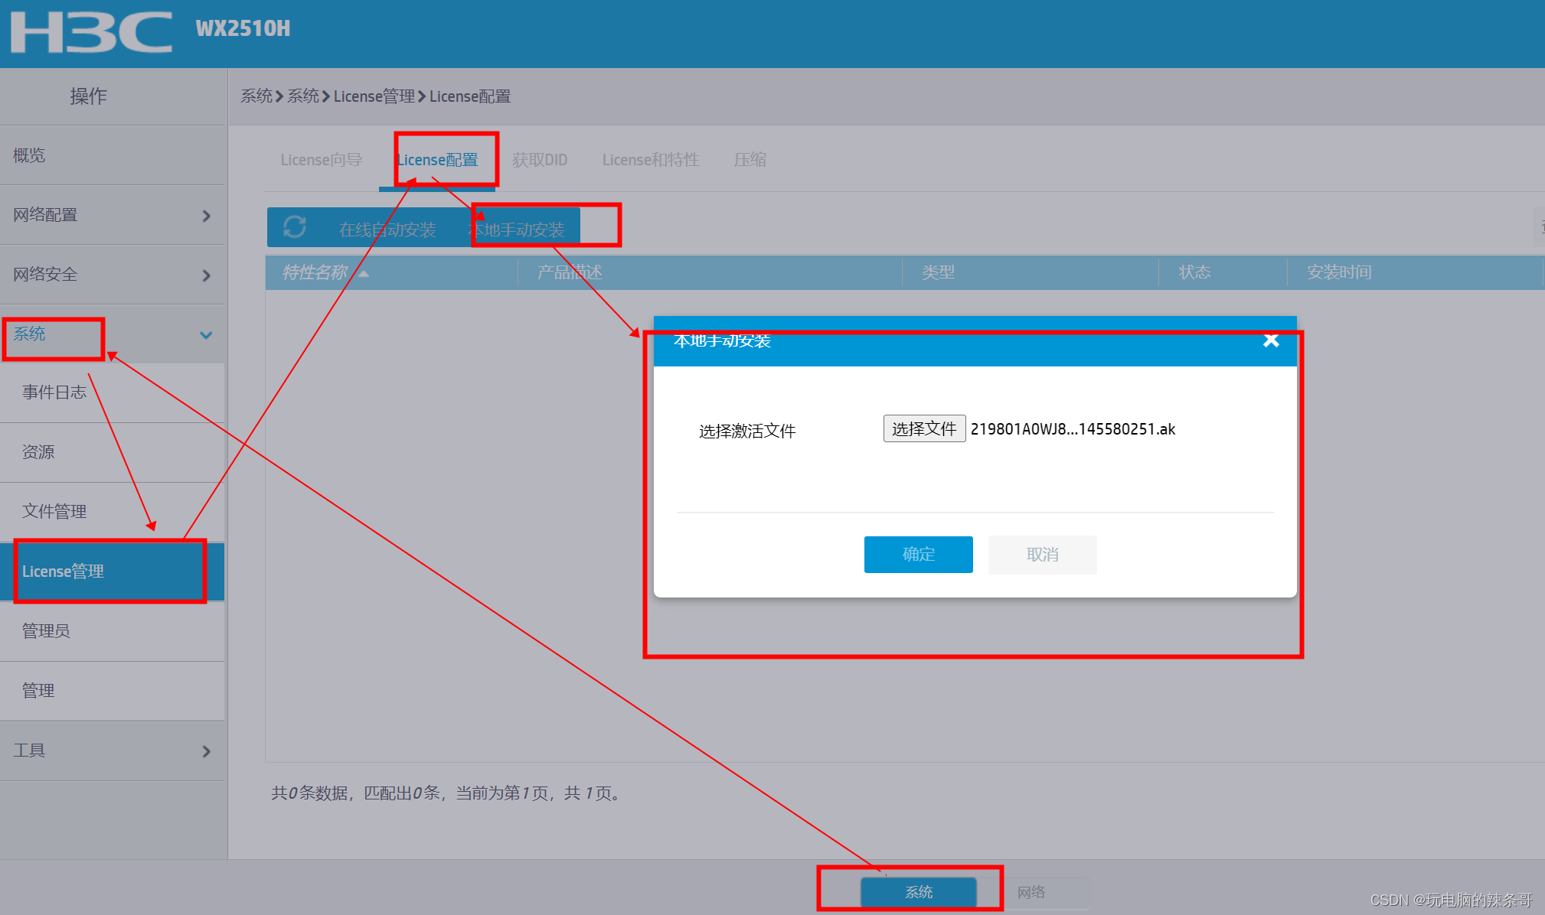Switch to License和特性 tab
This screenshot has height=915, width=1545.
[x=651, y=160]
